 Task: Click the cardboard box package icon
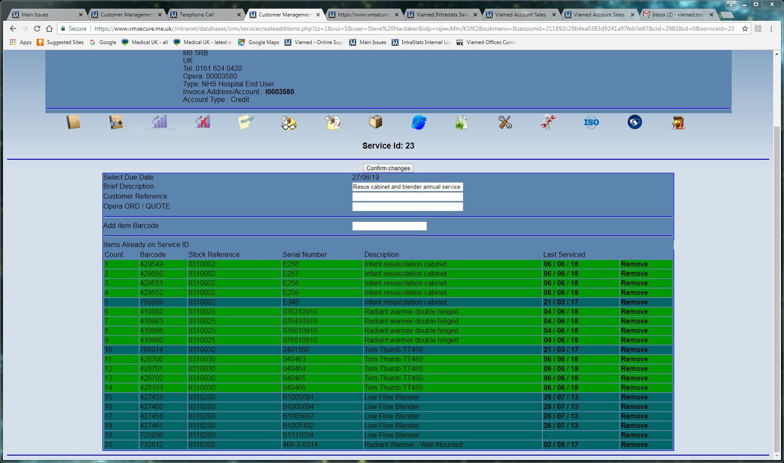tap(376, 122)
